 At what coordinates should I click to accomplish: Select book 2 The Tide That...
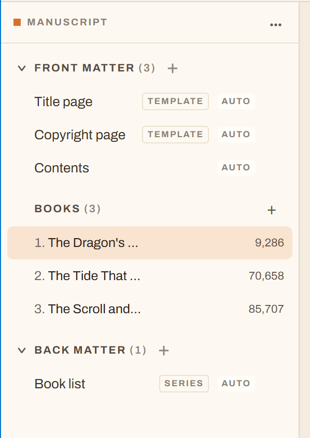click(150, 276)
